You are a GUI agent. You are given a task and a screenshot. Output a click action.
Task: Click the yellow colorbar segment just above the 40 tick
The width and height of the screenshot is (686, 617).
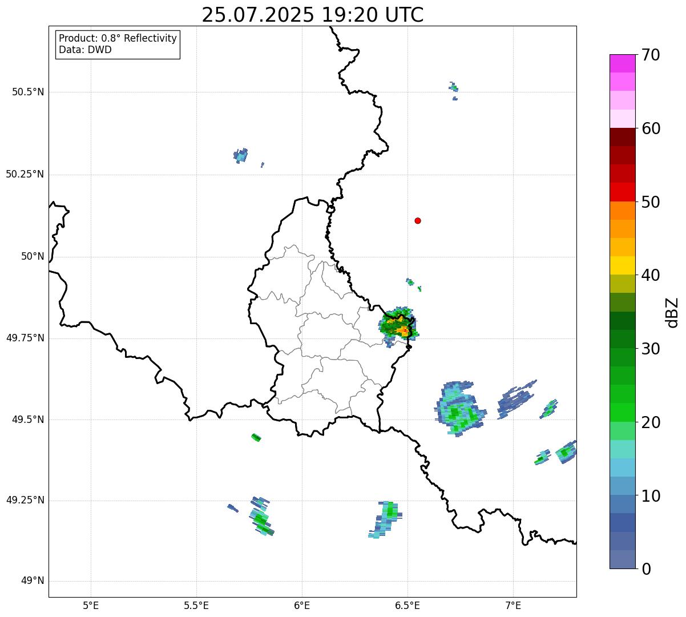622,265
